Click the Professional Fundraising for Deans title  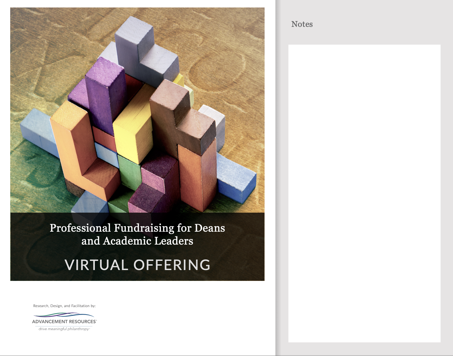[x=137, y=234]
